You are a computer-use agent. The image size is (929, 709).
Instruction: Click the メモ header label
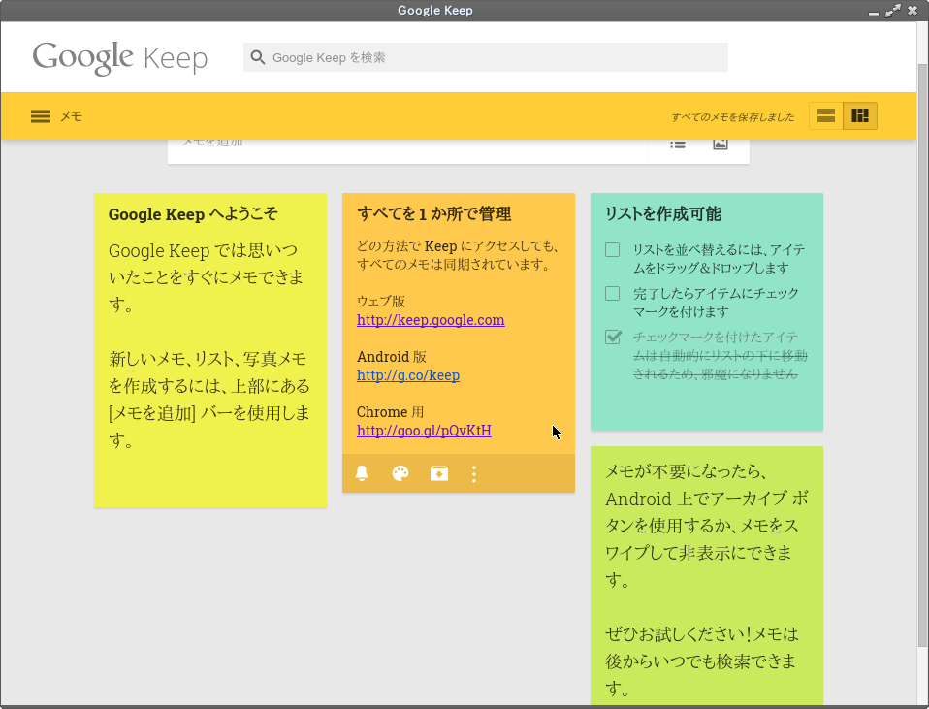[x=71, y=116]
